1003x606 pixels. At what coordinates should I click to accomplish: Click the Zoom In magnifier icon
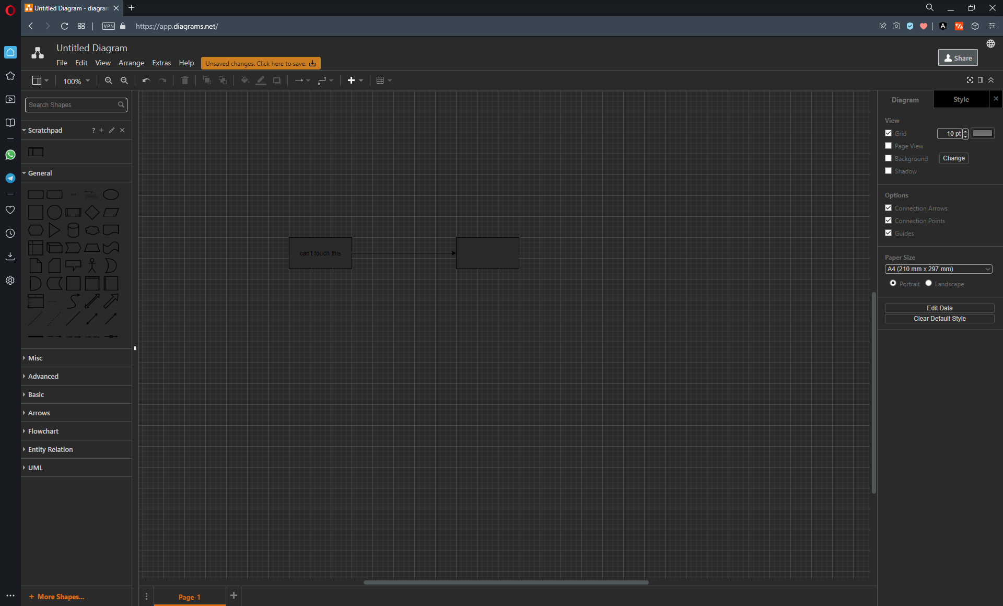pyautogui.click(x=109, y=80)
